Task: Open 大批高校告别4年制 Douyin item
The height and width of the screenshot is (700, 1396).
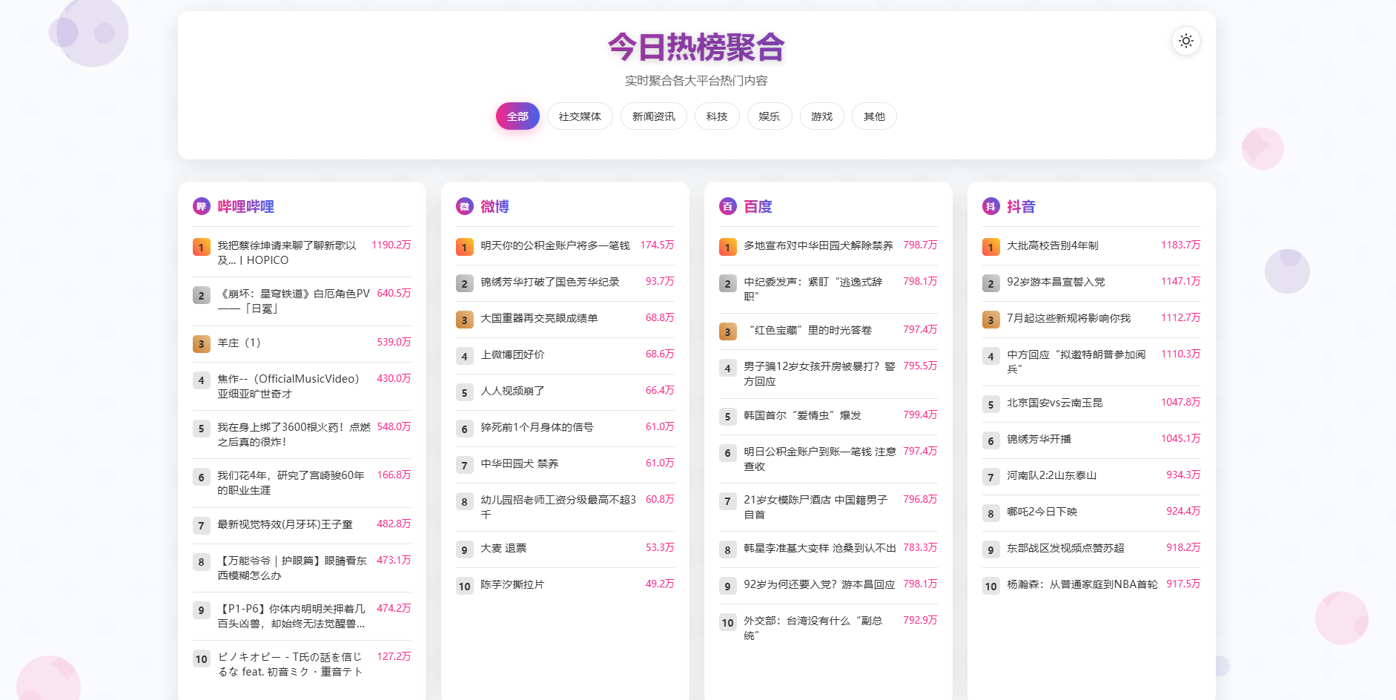Action: click(1053, 245)
